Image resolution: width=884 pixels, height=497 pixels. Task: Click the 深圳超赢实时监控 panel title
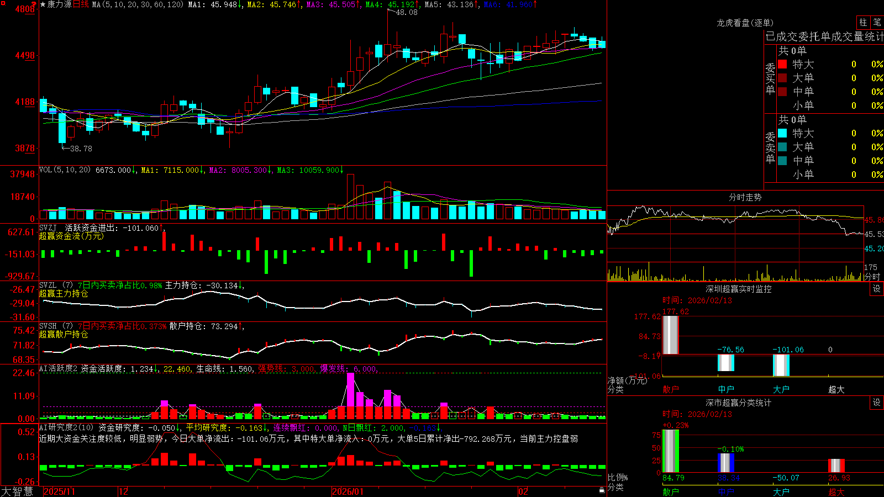739,289
